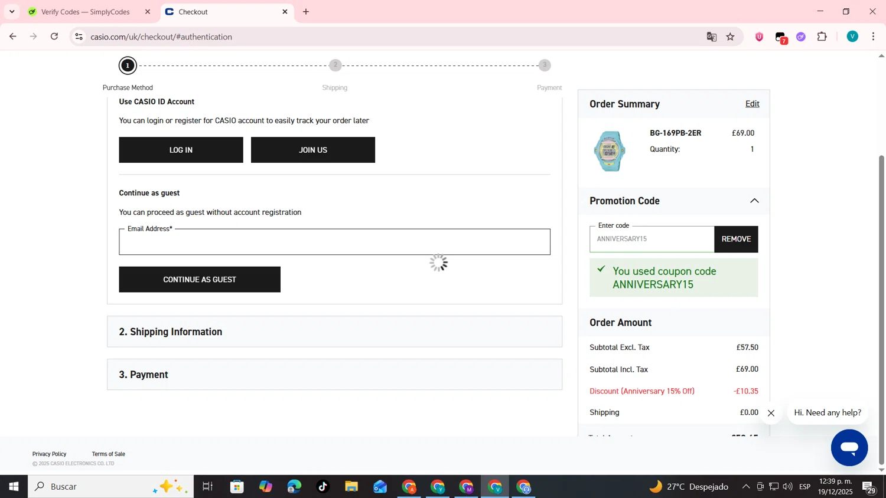The image size is (886, 498).
Task: Click the taskbar Buscar search box
Action: (x=110, y=487)
